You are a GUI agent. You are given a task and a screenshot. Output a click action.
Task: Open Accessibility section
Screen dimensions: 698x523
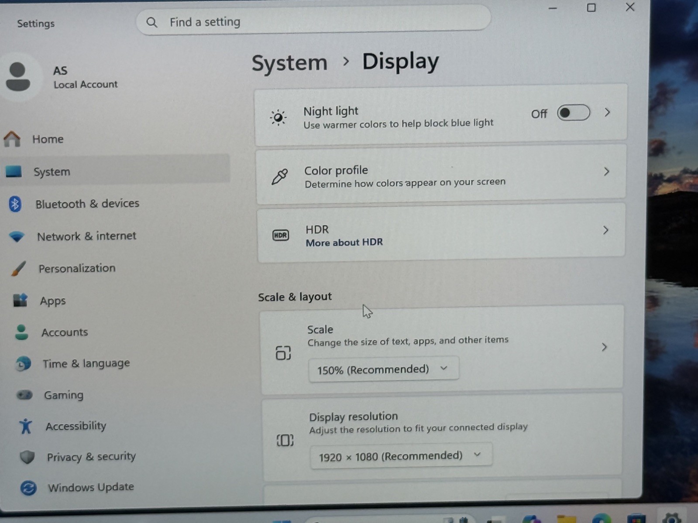76,426
